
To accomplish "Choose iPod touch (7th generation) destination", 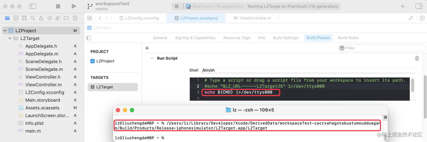I will pyautogui.click(x=214, y=6).
